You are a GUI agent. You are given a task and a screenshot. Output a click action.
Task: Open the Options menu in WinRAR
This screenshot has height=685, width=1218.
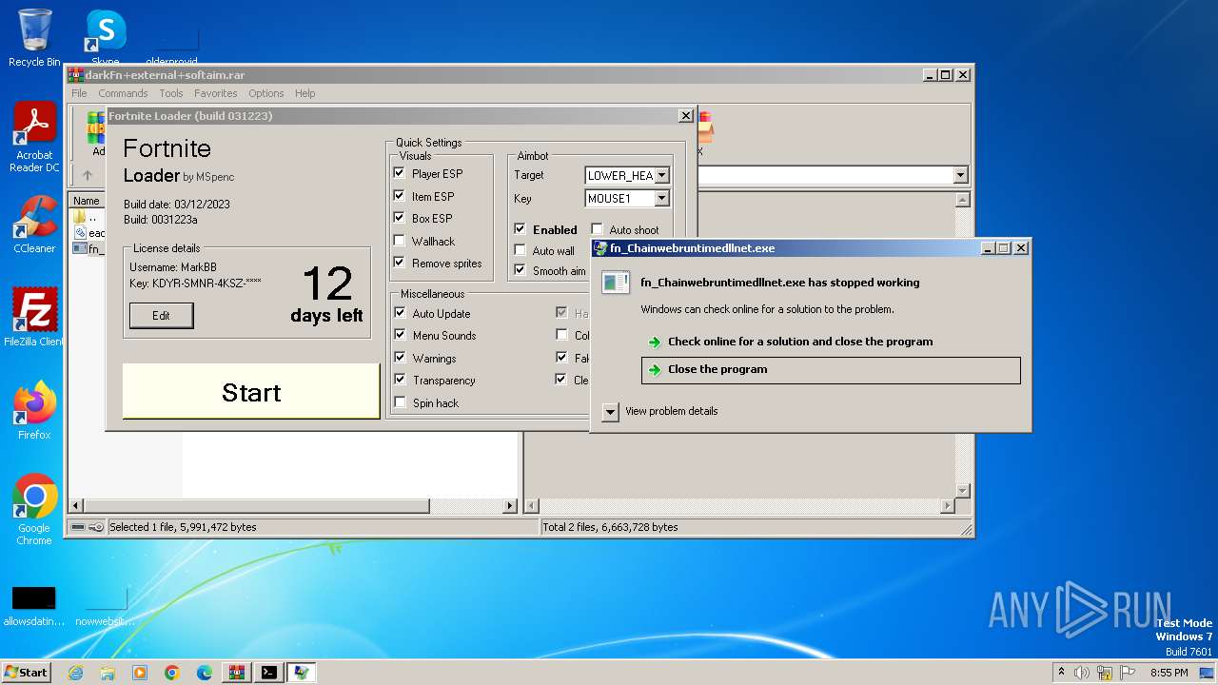[266, 93]
